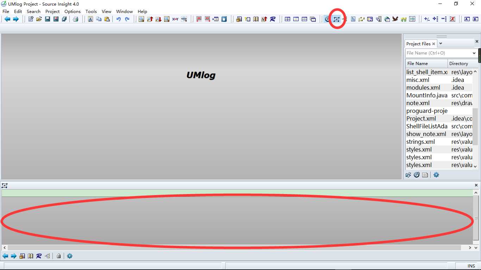Select the Project Files tab
The image size is (481, 270).
click(x=418, y=44)
